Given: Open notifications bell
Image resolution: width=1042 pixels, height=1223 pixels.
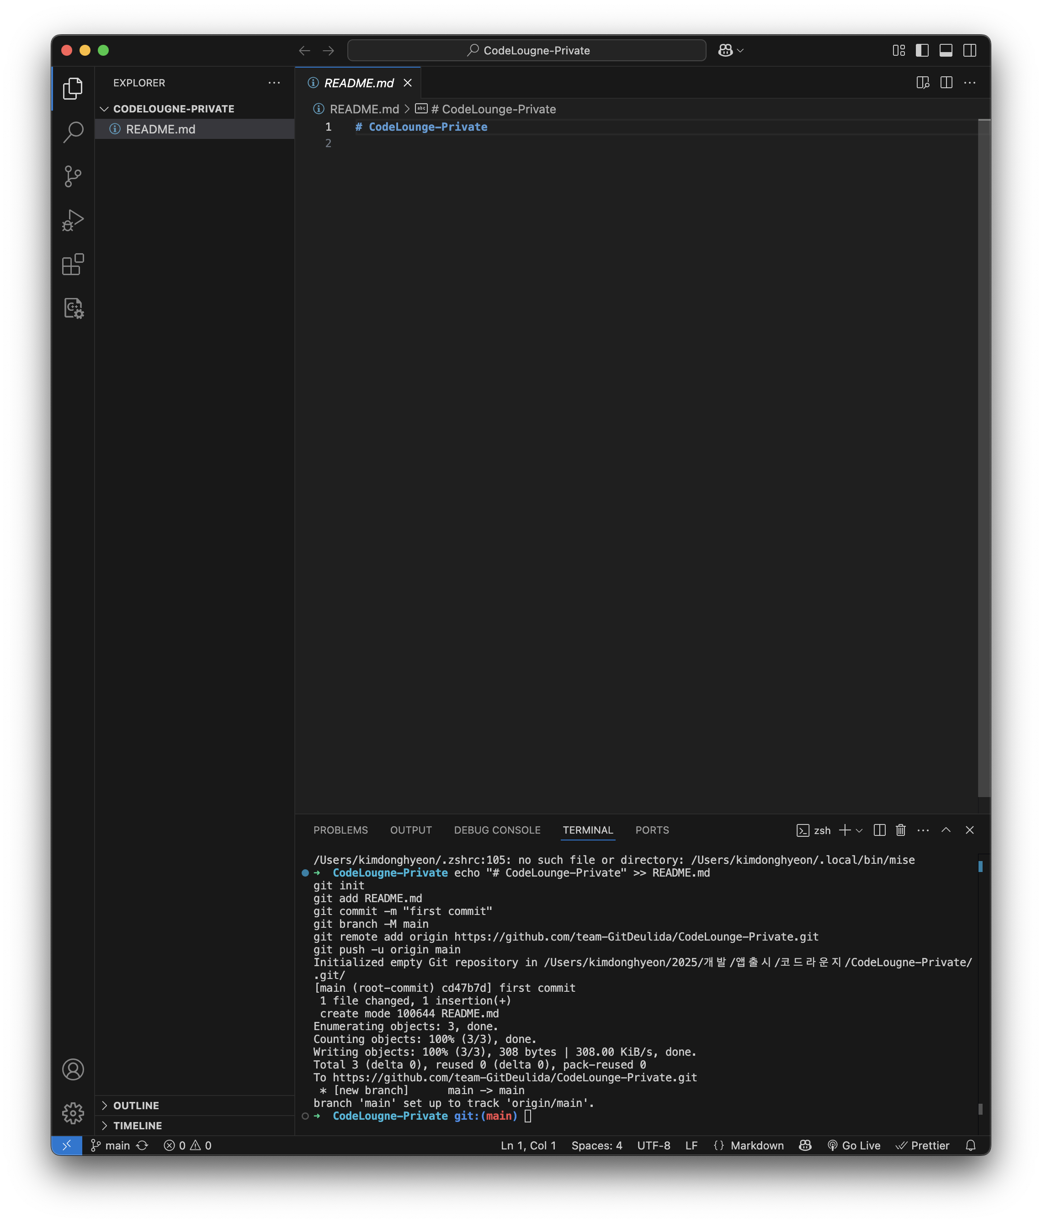Looking at the screenshot, I should (970, 1145).
